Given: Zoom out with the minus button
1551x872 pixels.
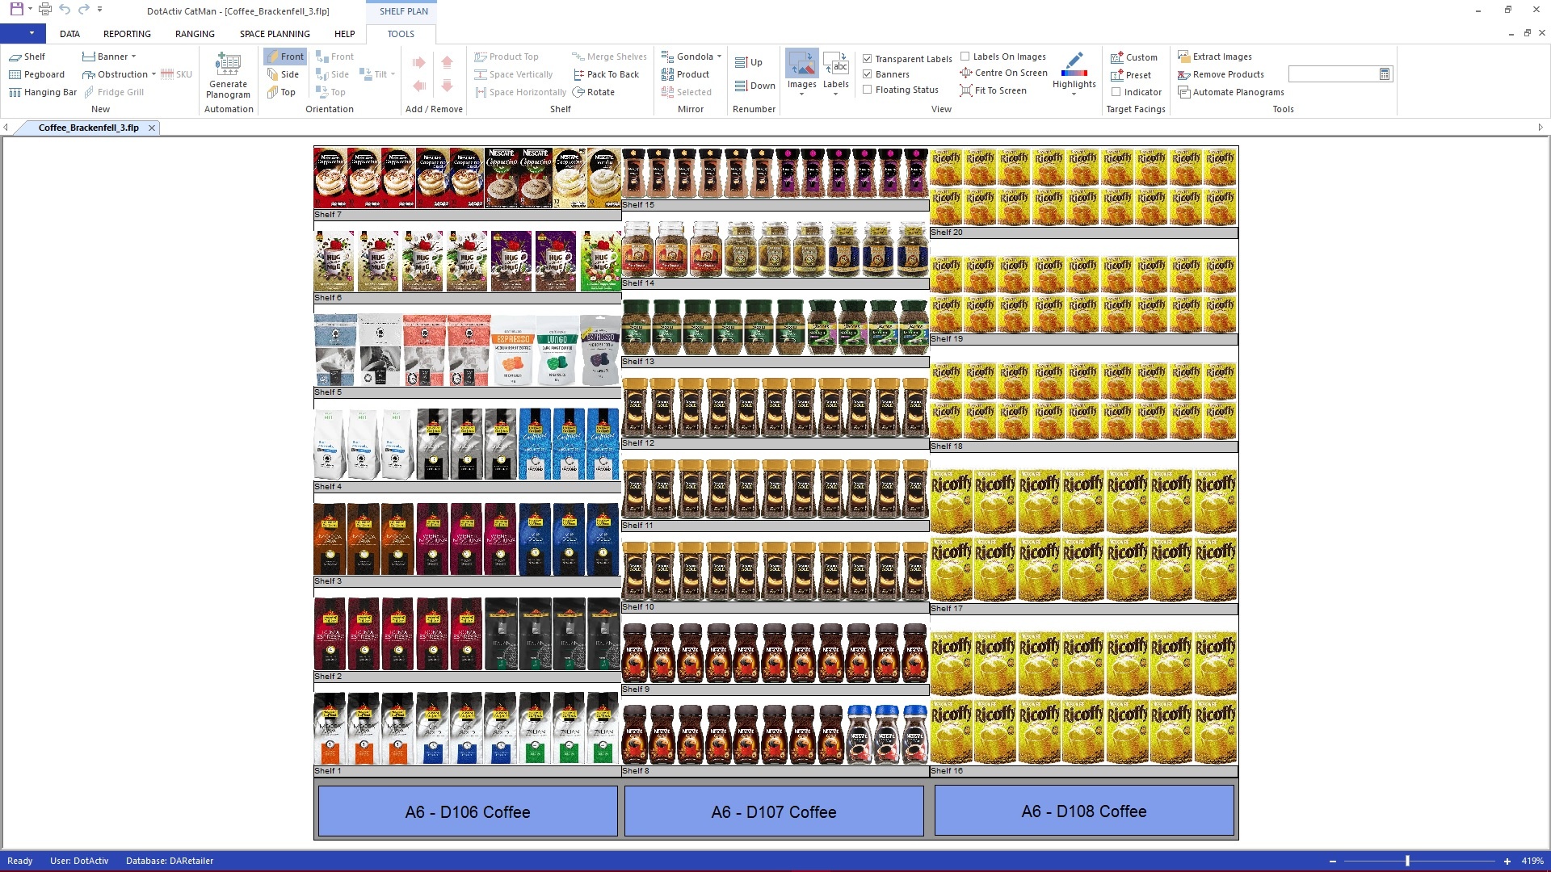Looking at the screenshot, I should coord(1333,862).
